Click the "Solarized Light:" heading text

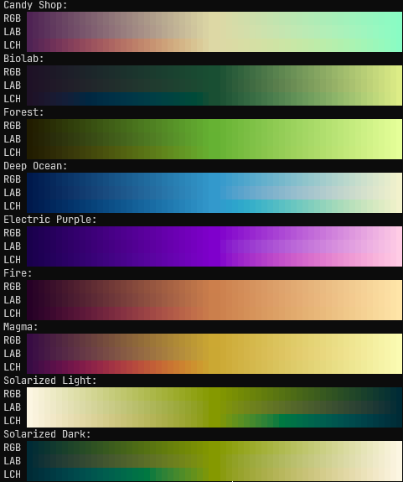coord(50,381)
